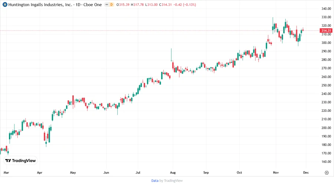Viewport: 334px width, 185px height.
Task: Open chart settings gear icon
Action: (326, 173)
